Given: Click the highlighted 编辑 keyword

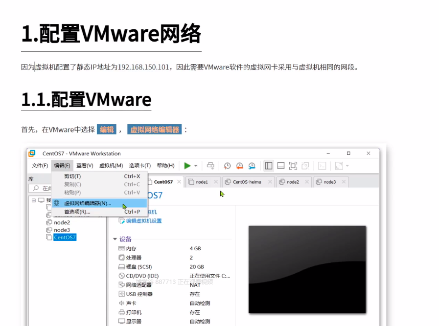Looking at the screenshot, I should (107, 130).
